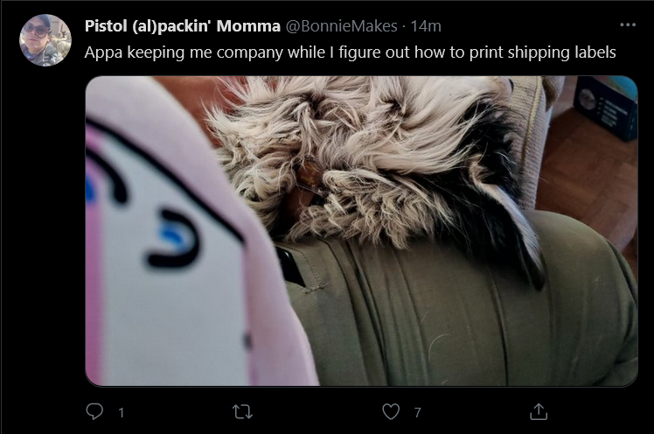The width and height of the screenshot is (654, 434).
Task: Click the wooden floor area in the photo
Action: coord(588,175)
